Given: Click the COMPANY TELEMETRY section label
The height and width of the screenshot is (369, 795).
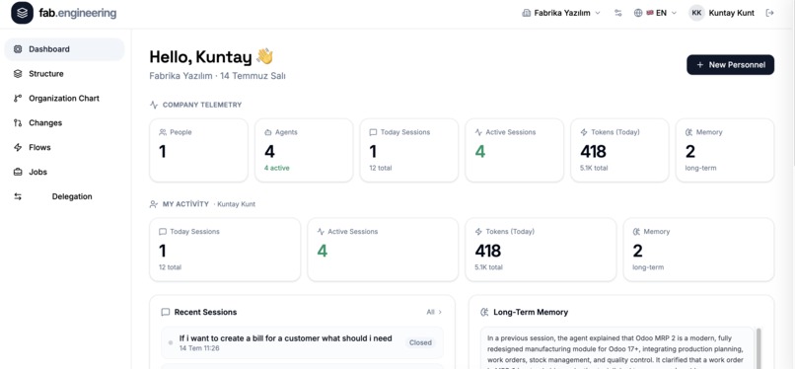Looking at the screenshot, I should click(202, 105).
